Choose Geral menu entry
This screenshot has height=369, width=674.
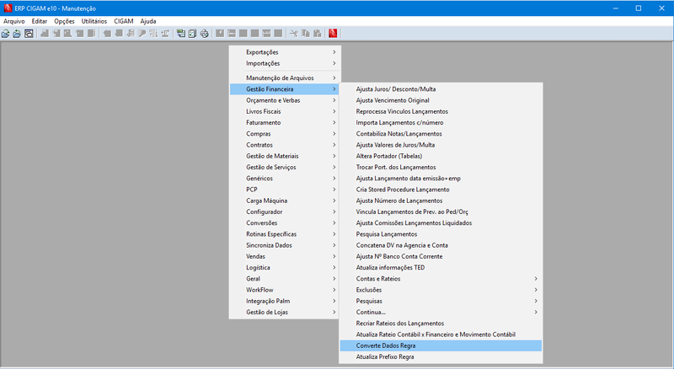(x=284, y=279)
